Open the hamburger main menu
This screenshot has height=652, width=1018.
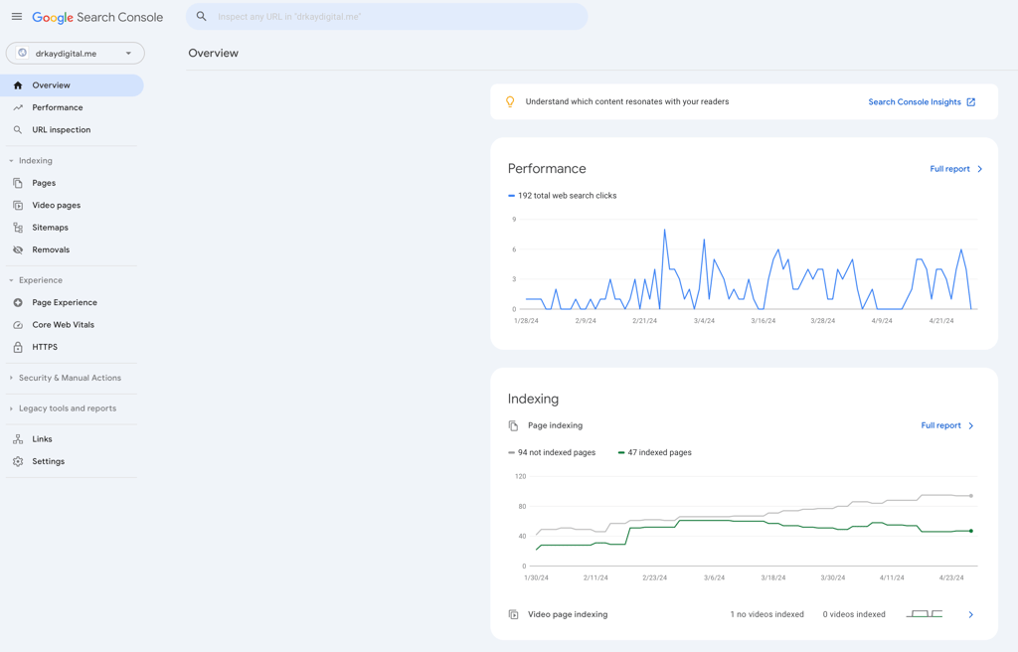pos(17,17)
